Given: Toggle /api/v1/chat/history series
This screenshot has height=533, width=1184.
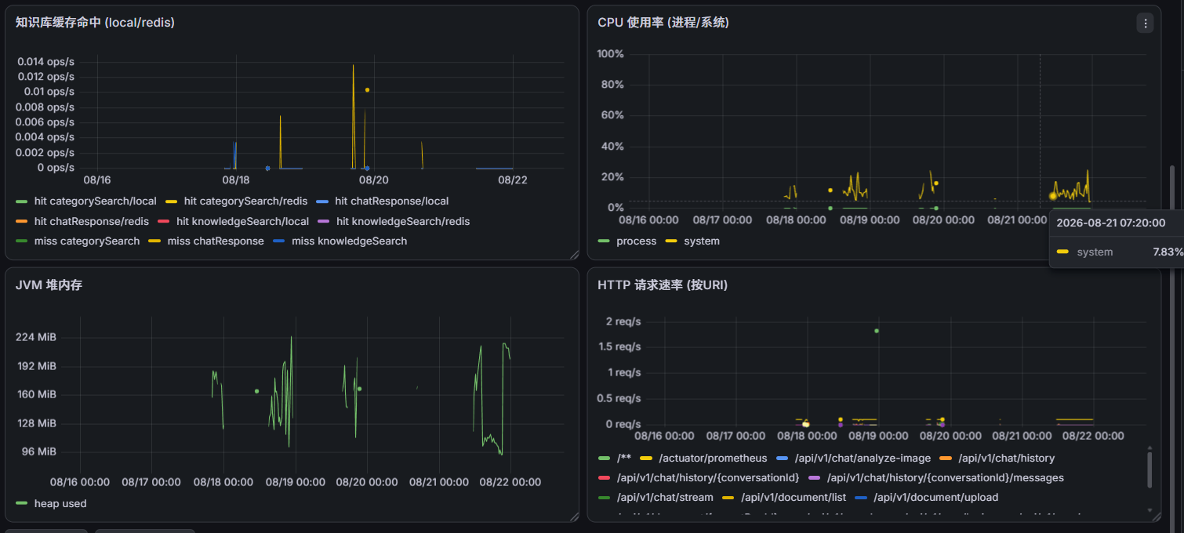Looking at the screenshot, I should (x=1006, y=459).
